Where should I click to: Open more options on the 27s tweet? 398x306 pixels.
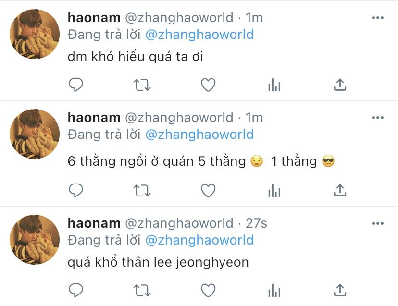tap(378, 223)
